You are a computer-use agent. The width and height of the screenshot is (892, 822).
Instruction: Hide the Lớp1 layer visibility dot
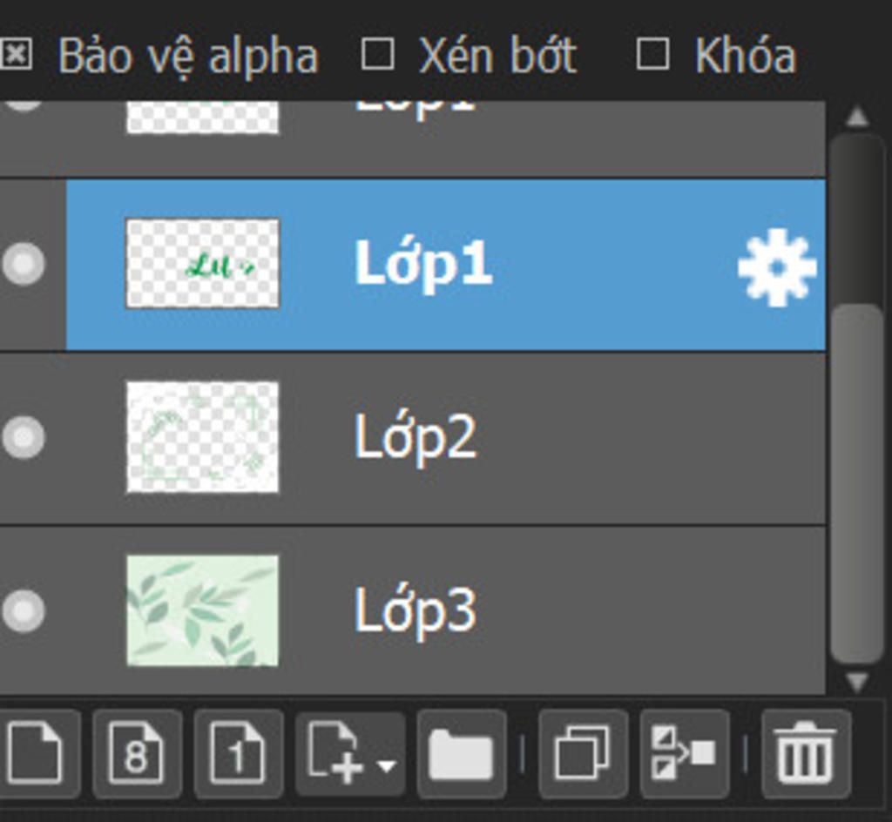pyautogui.click(x=24, y=264)
